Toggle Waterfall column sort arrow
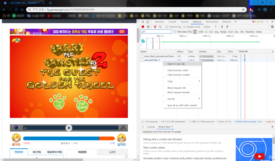This screenshot has width=275, height=161. tap(272, 51)
